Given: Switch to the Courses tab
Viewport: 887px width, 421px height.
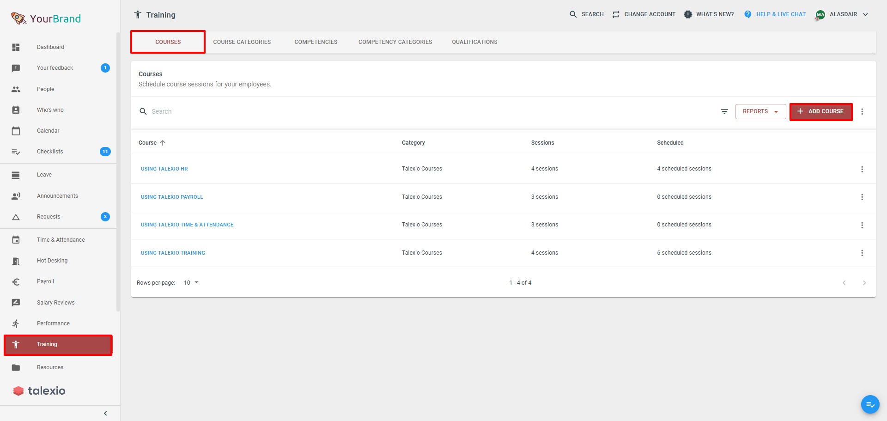Looking at the screenshot, I should (168, 42).
